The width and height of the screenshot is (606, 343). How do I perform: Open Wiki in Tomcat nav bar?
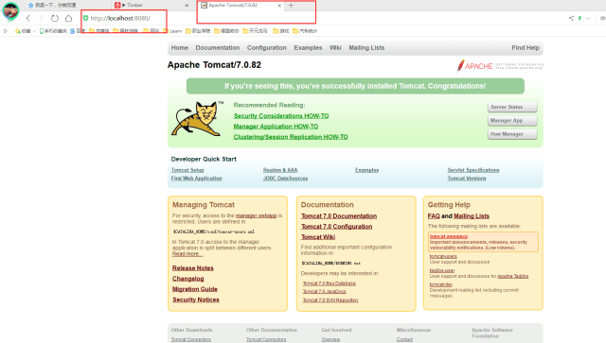coord(335,48)
